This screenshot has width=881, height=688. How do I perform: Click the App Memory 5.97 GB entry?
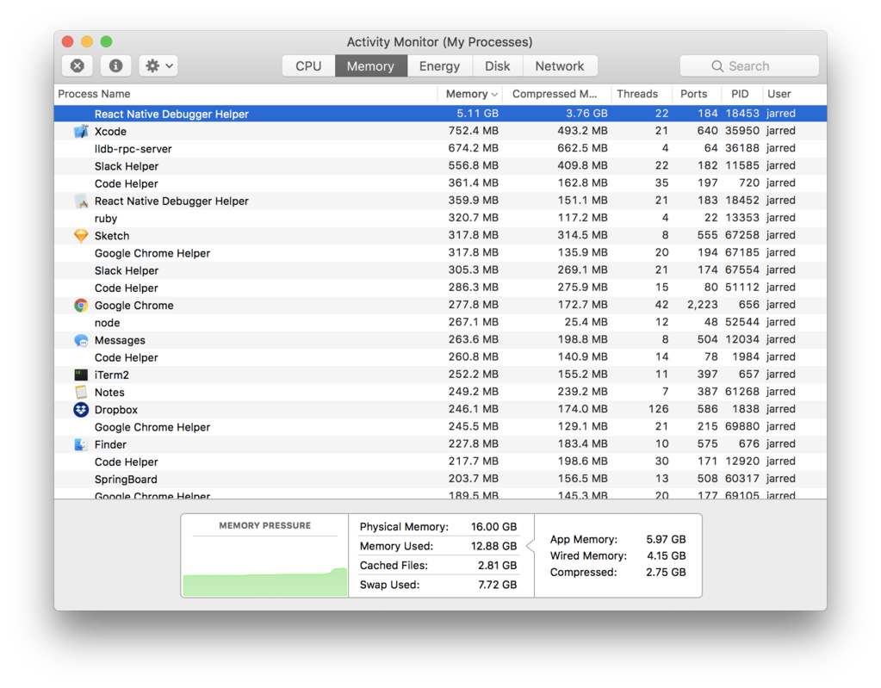click(618, 539)
